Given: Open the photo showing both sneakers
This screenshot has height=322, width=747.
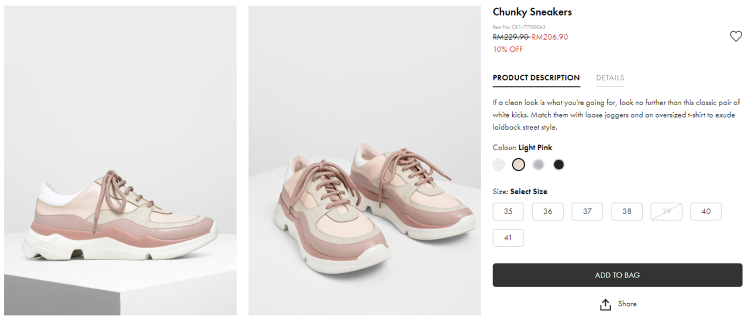Looking at the screenshot, I should point(364,160).
